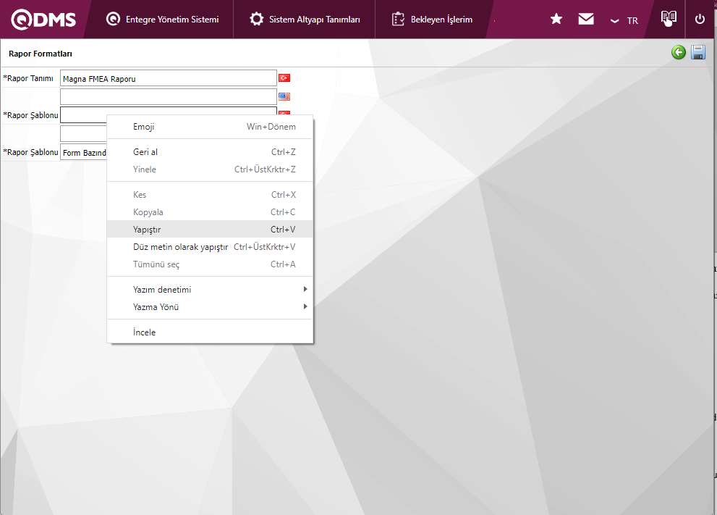Click the Rapor Şablonu empty field
717x515 pixels.
click(83, 115)
